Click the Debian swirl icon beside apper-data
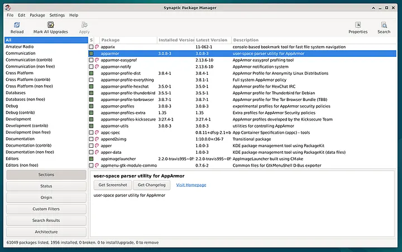Viewport: 402px width, 252px height. 97,152
